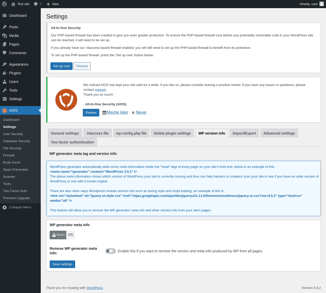Open the Advanced settings tab

click(x=279, y=133)
